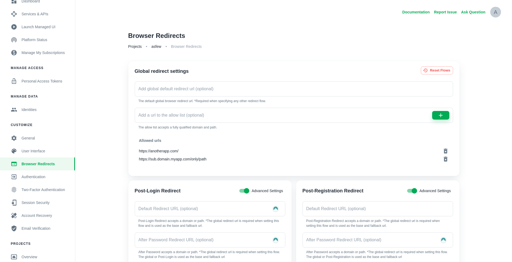The width and height of the screenshot is (512, 262).
Task: Disable Advanced Settings for Post-Login Redirect
Action: point(244,191)
